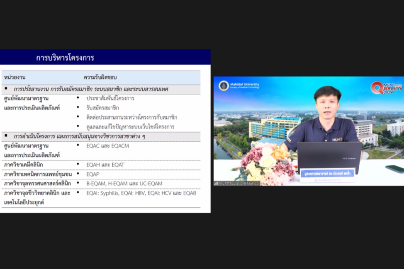The width and height of the screenshot is (404, 269).
Task: Click the EQAP bullet entry
Action: (93, 174)
